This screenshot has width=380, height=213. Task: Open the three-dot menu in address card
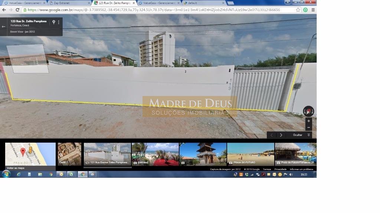coord(59,22)
